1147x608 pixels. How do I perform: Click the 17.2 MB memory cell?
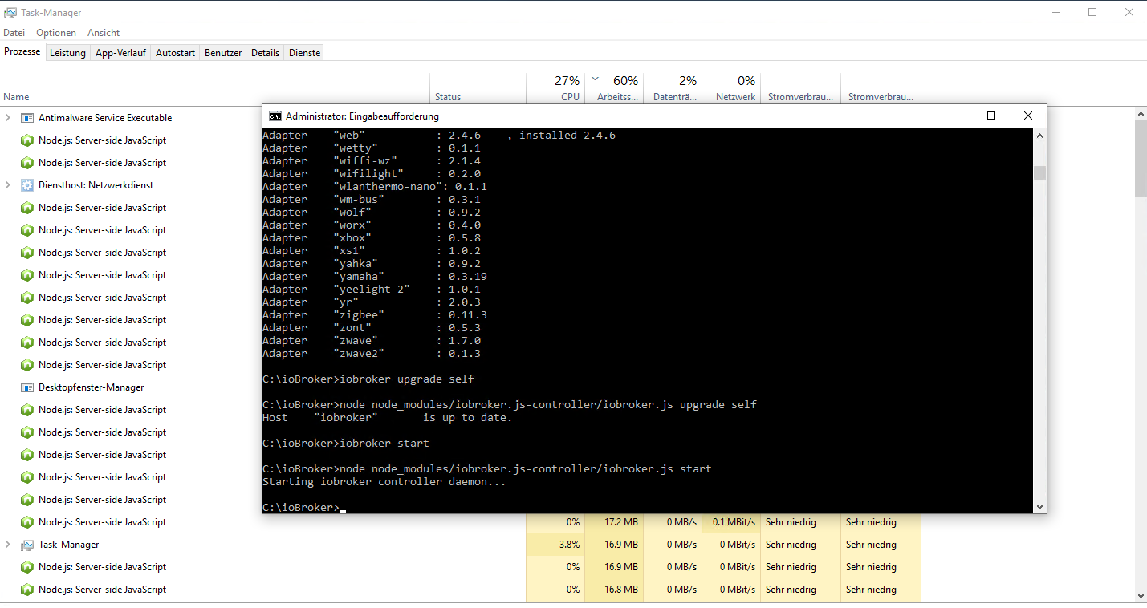click(614, 522)
